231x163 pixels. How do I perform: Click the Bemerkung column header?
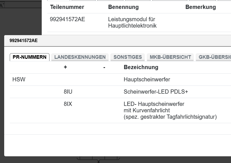click(201, 7)
